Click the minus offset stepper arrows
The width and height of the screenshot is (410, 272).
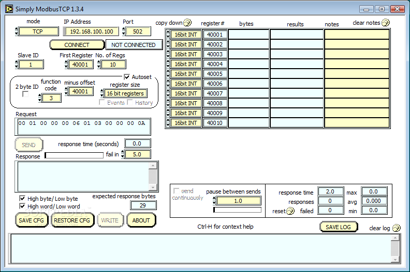point(66,91)
